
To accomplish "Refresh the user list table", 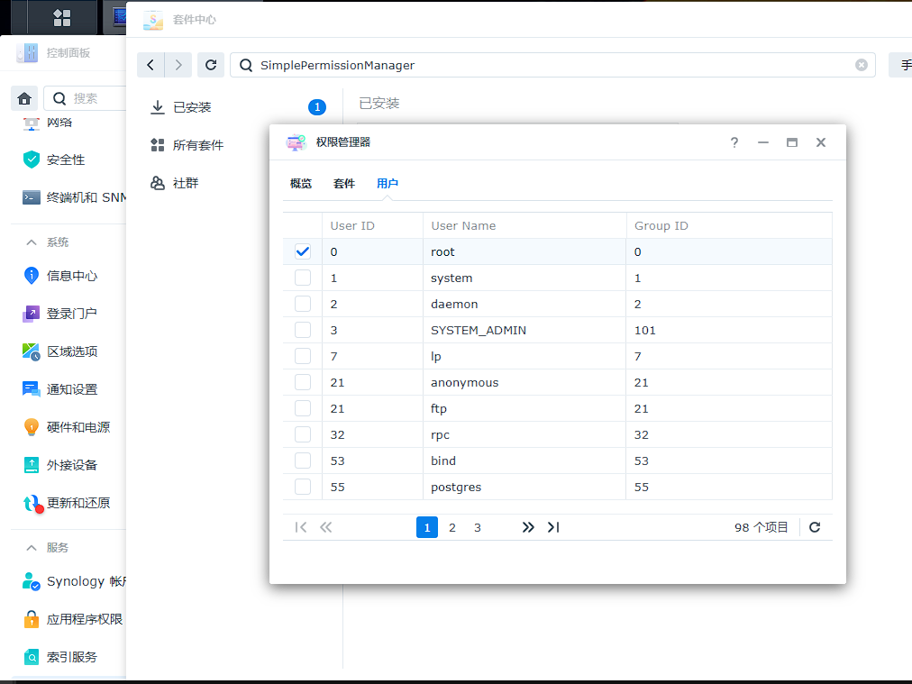I will [x=815, y=527].
